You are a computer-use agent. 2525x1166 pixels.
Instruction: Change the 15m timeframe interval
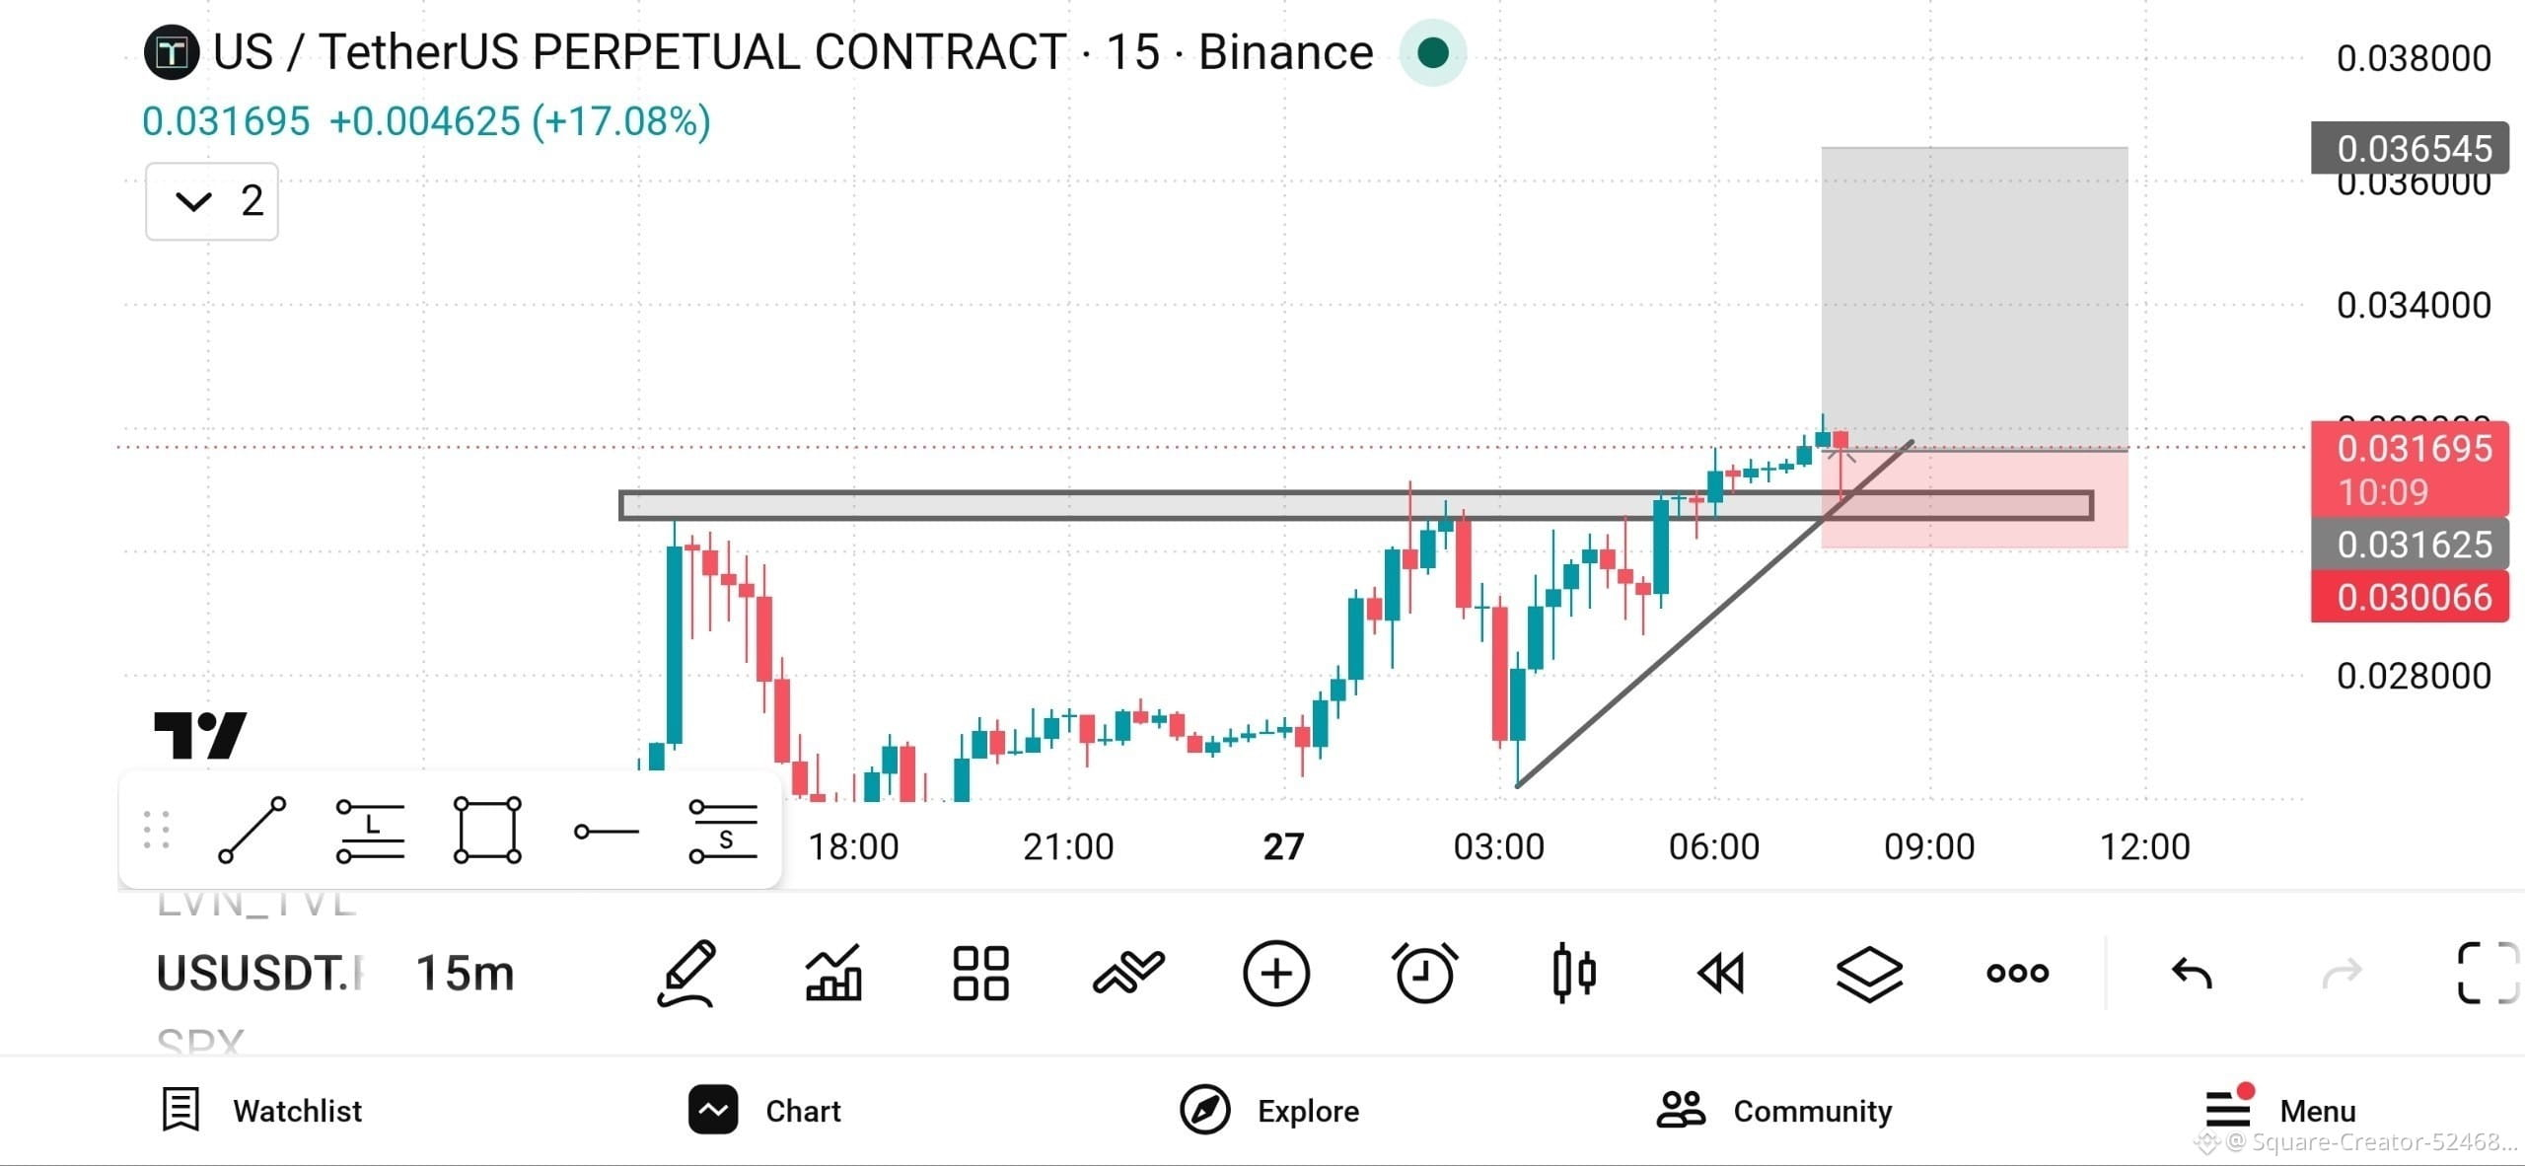coord(465,974)
